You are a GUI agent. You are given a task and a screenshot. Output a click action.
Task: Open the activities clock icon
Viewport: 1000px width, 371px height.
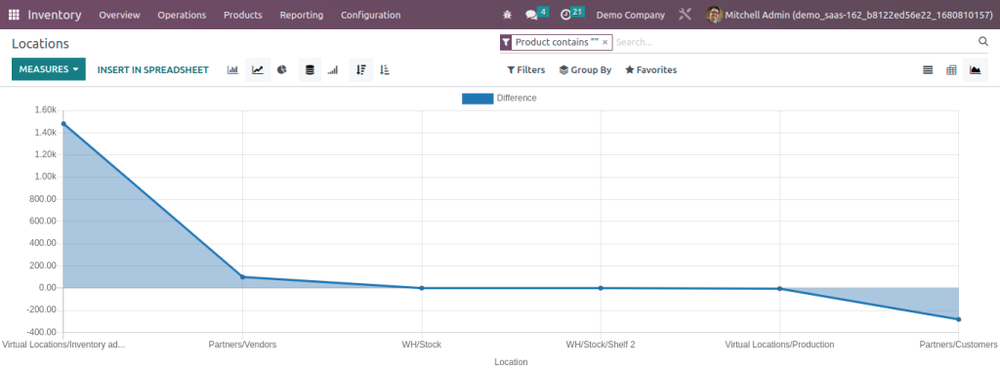565,15
